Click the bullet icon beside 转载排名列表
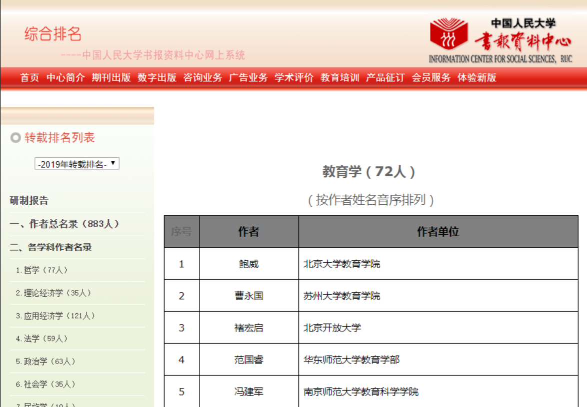This screenshot has height=407, width=587. tap(15, 138)
